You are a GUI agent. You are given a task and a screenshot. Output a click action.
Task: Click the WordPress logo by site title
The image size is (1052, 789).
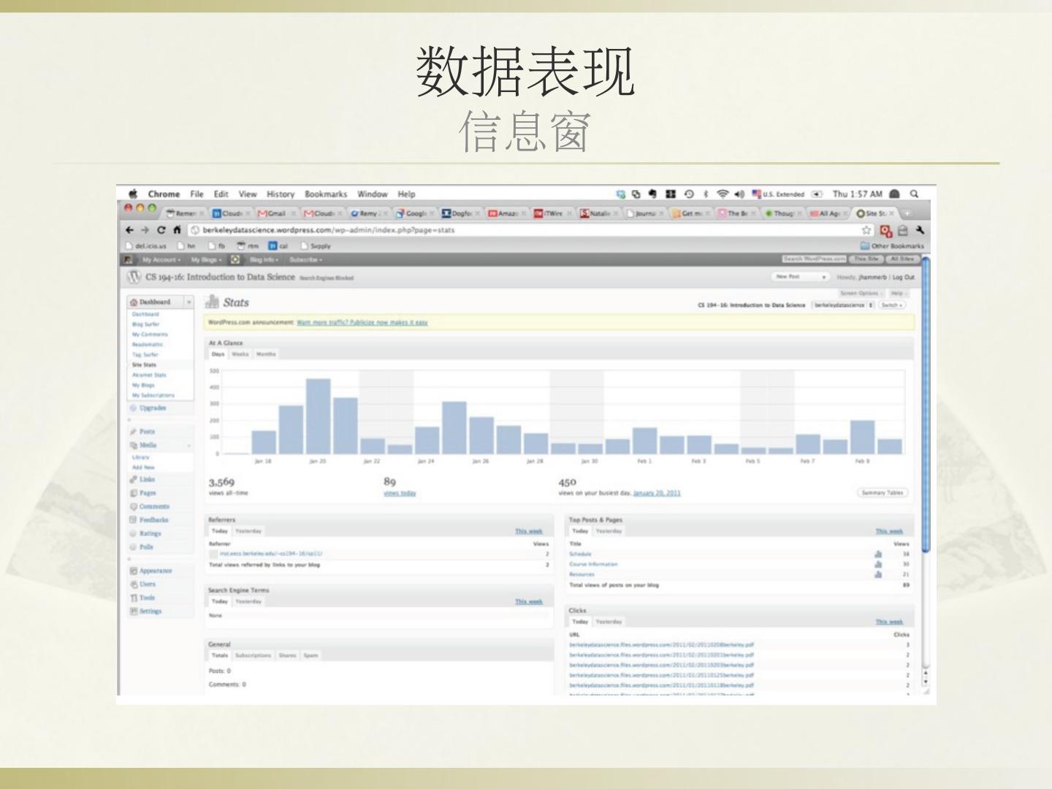[x=134, y=277]
